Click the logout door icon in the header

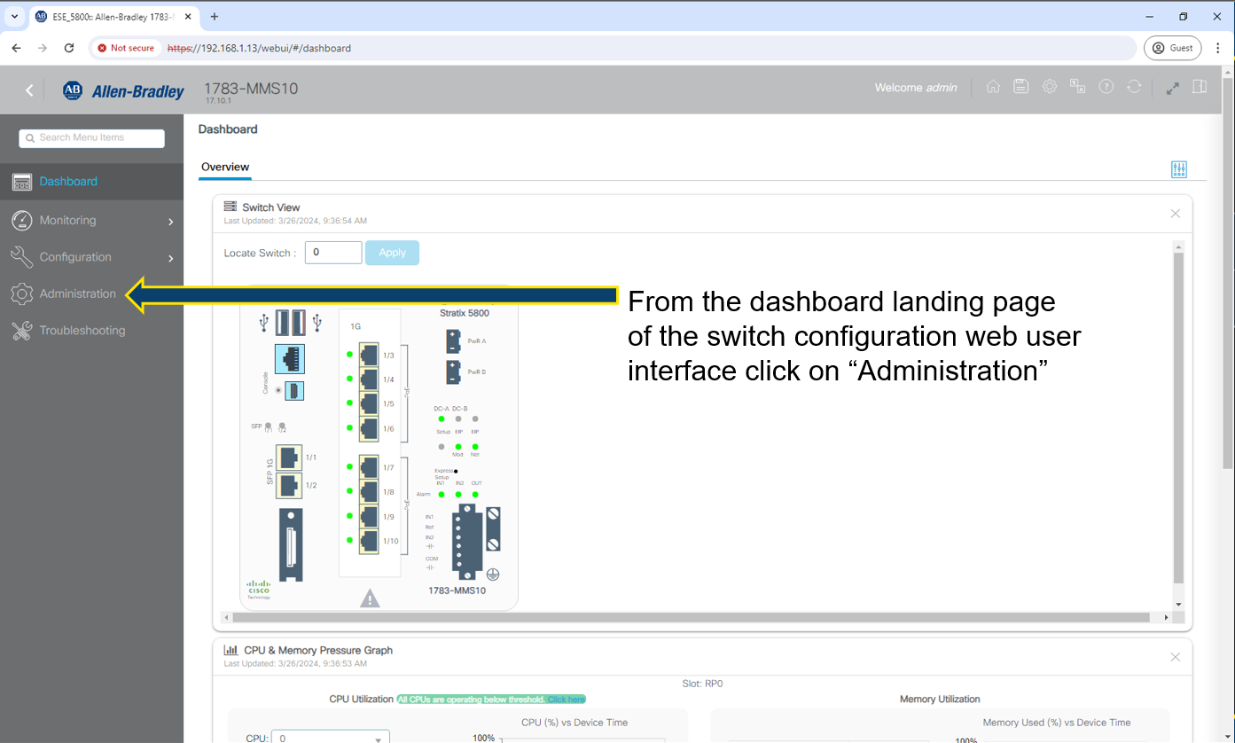(1200, 87)
